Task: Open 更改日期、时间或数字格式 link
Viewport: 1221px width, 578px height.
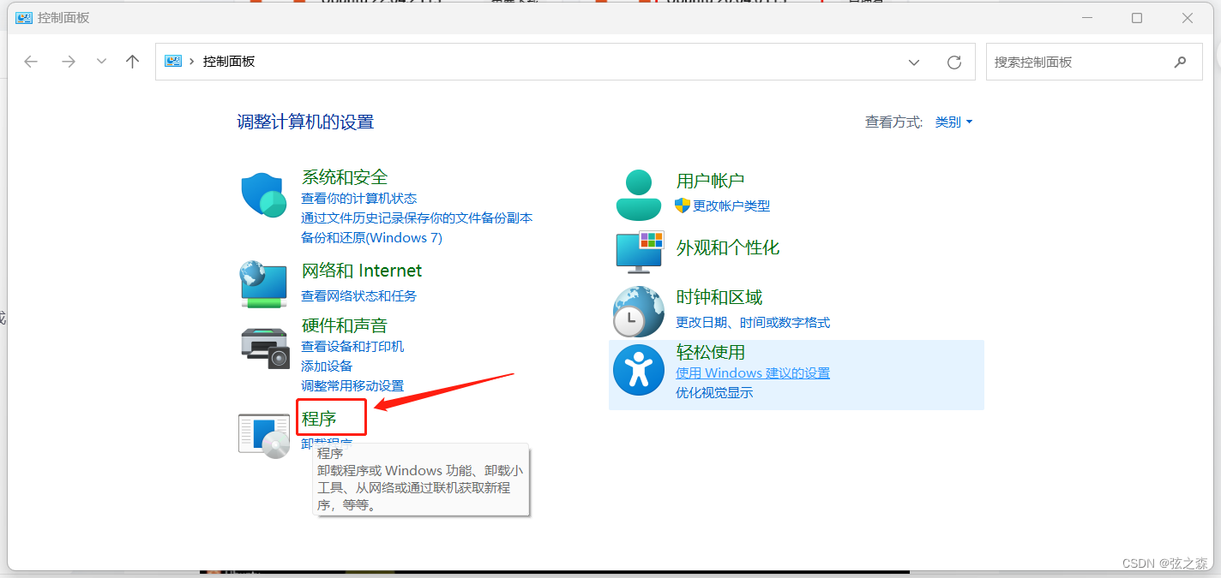Action: [x=753, y=322]
